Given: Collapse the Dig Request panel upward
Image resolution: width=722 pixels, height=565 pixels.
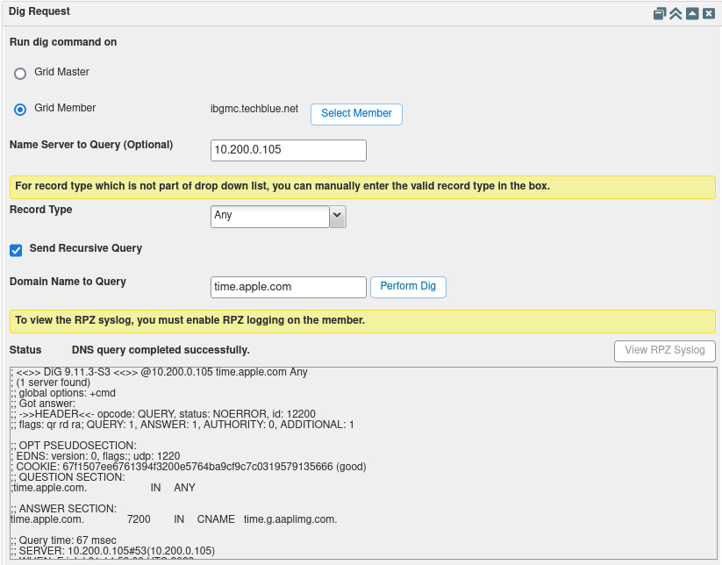Looking at the screenshot, I should click(x=692, y=13).
